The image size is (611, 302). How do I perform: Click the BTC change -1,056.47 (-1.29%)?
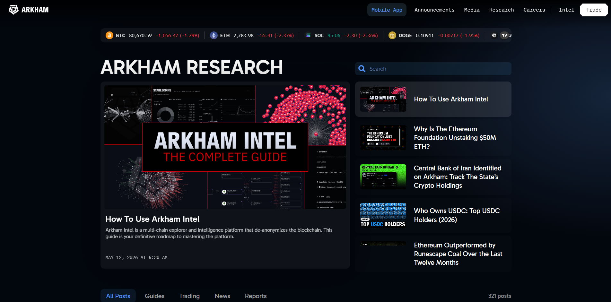click(x=178, y=35)
